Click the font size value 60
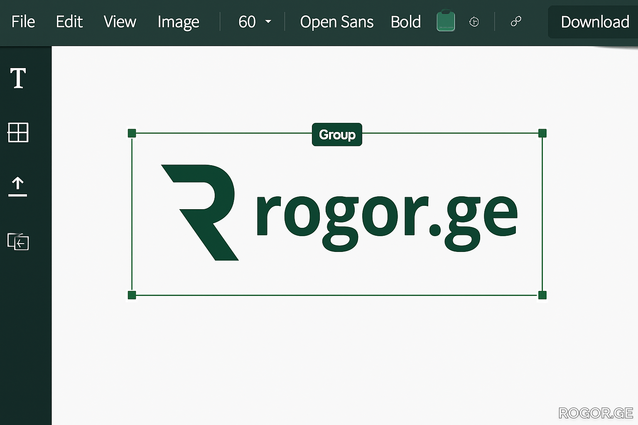This screenshot has height=425, width=638. 247,22
